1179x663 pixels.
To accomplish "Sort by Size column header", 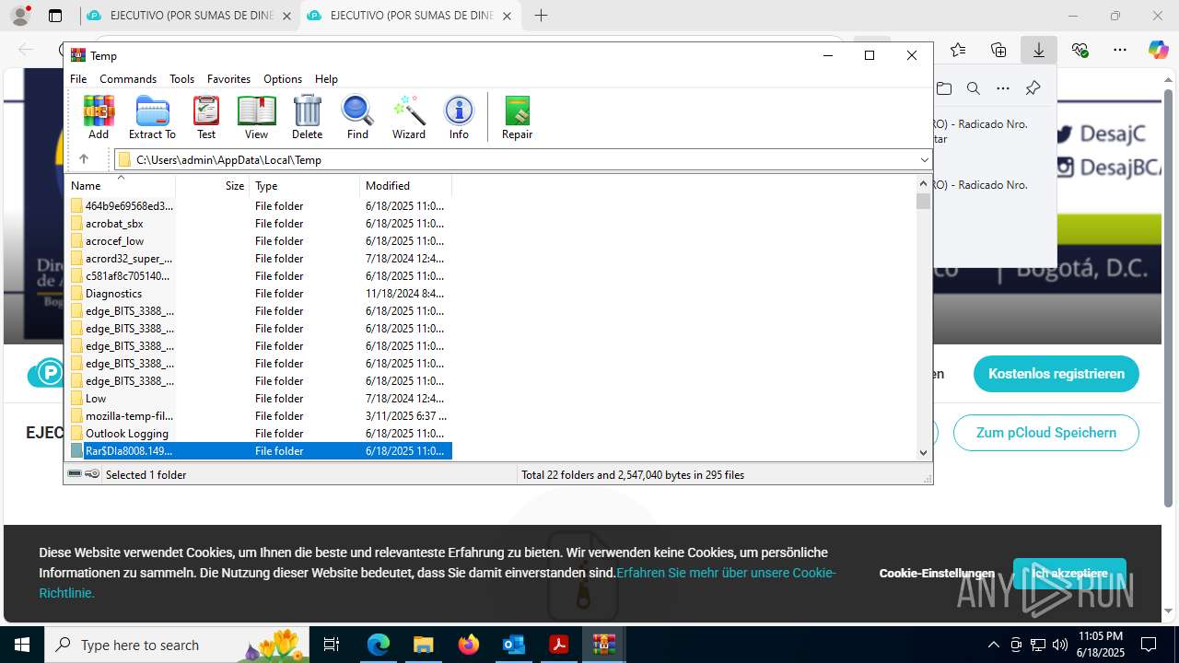I will tap(213, 186).
